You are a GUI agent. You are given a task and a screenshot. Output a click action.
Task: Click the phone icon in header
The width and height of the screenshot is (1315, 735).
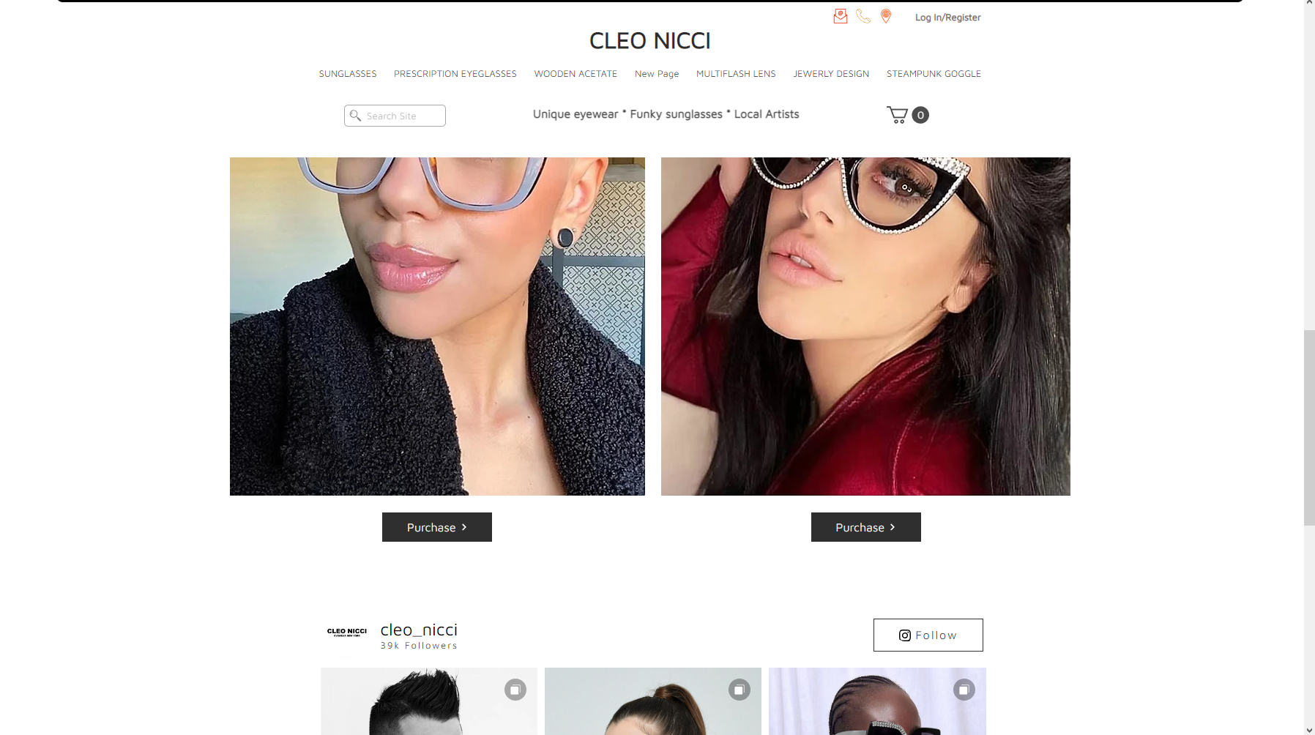click(863, 16)
